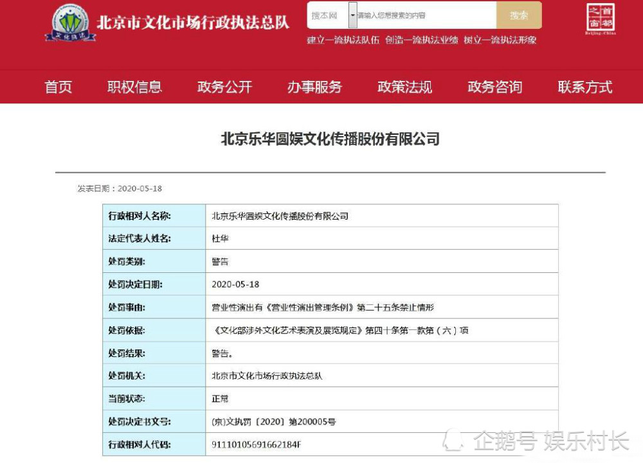This screenshot has width=643, height=463.
Task: Open the 政务公开 navigation tab
Action: [x=224, y=88]
